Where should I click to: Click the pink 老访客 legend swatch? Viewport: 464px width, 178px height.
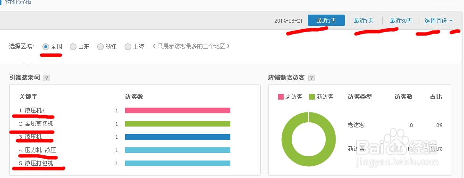click(281, 97)
